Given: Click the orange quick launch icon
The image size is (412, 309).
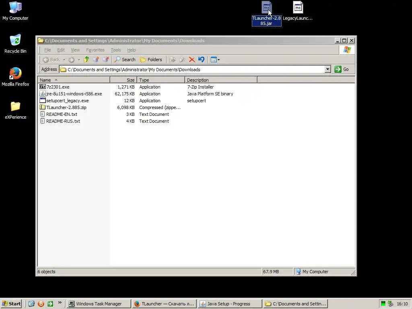Looking at the screenshot, I should [x=41, y=304].
